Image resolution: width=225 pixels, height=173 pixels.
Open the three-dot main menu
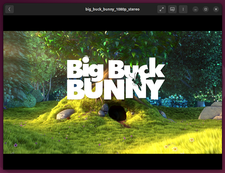point(183,9)
